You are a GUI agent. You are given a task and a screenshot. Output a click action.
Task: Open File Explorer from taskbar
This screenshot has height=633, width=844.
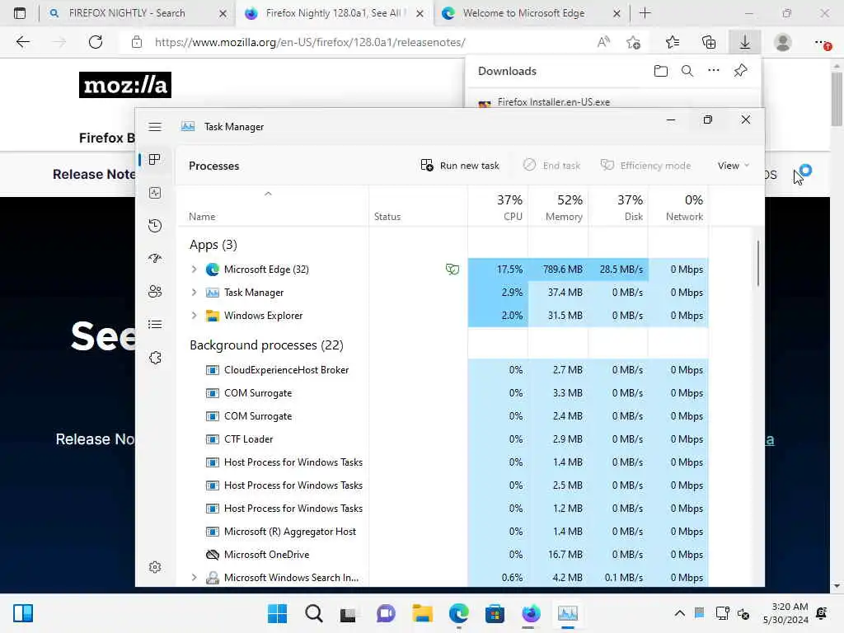click(x=423, y=613)
